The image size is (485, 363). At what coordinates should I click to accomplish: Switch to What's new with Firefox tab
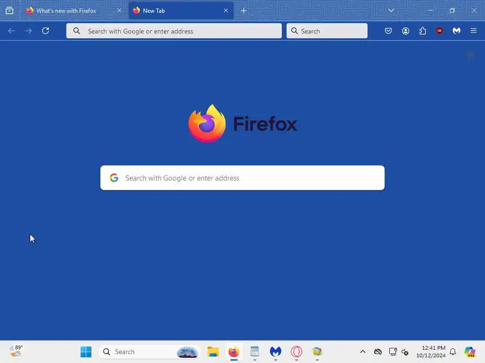[73, 10]
